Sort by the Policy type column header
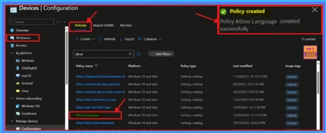This screenshot has height=133, width=326. [x=188, y=66]
